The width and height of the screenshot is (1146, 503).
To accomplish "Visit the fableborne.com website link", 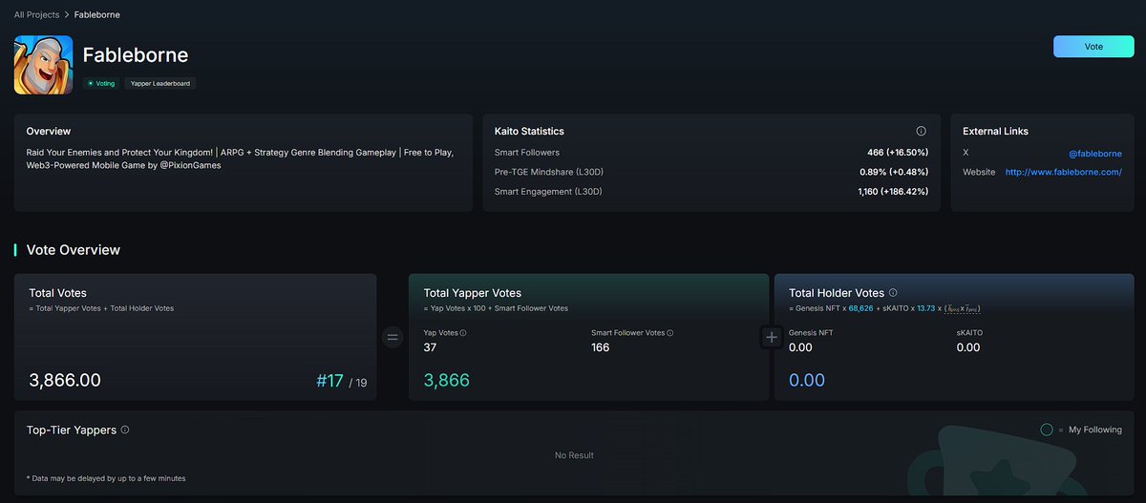I will 1063,172.
